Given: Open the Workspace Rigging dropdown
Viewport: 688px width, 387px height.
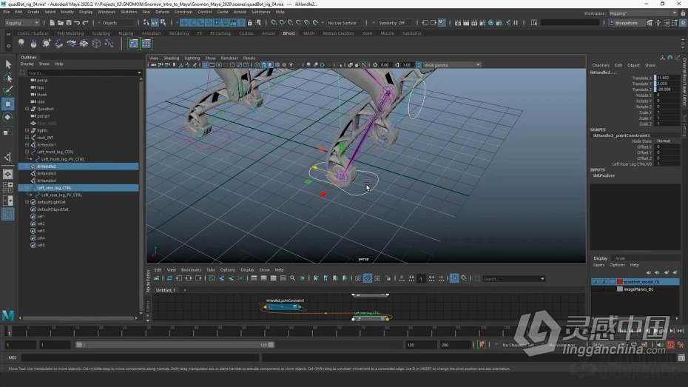Looking at the screenshot, I should 643,13.
